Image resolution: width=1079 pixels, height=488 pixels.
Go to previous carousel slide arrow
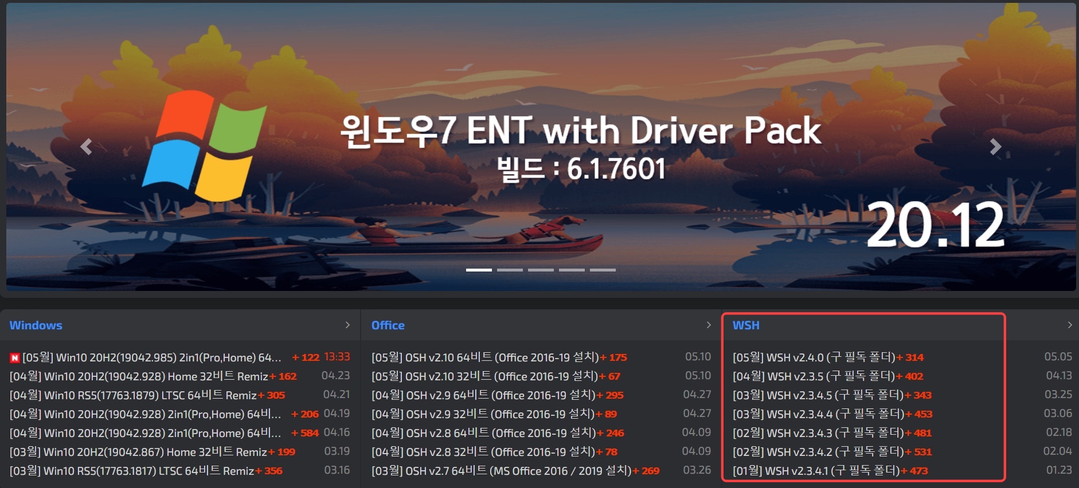86,147
